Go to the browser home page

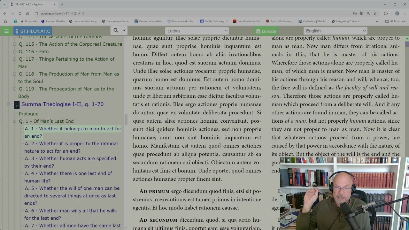pos(27,13)
